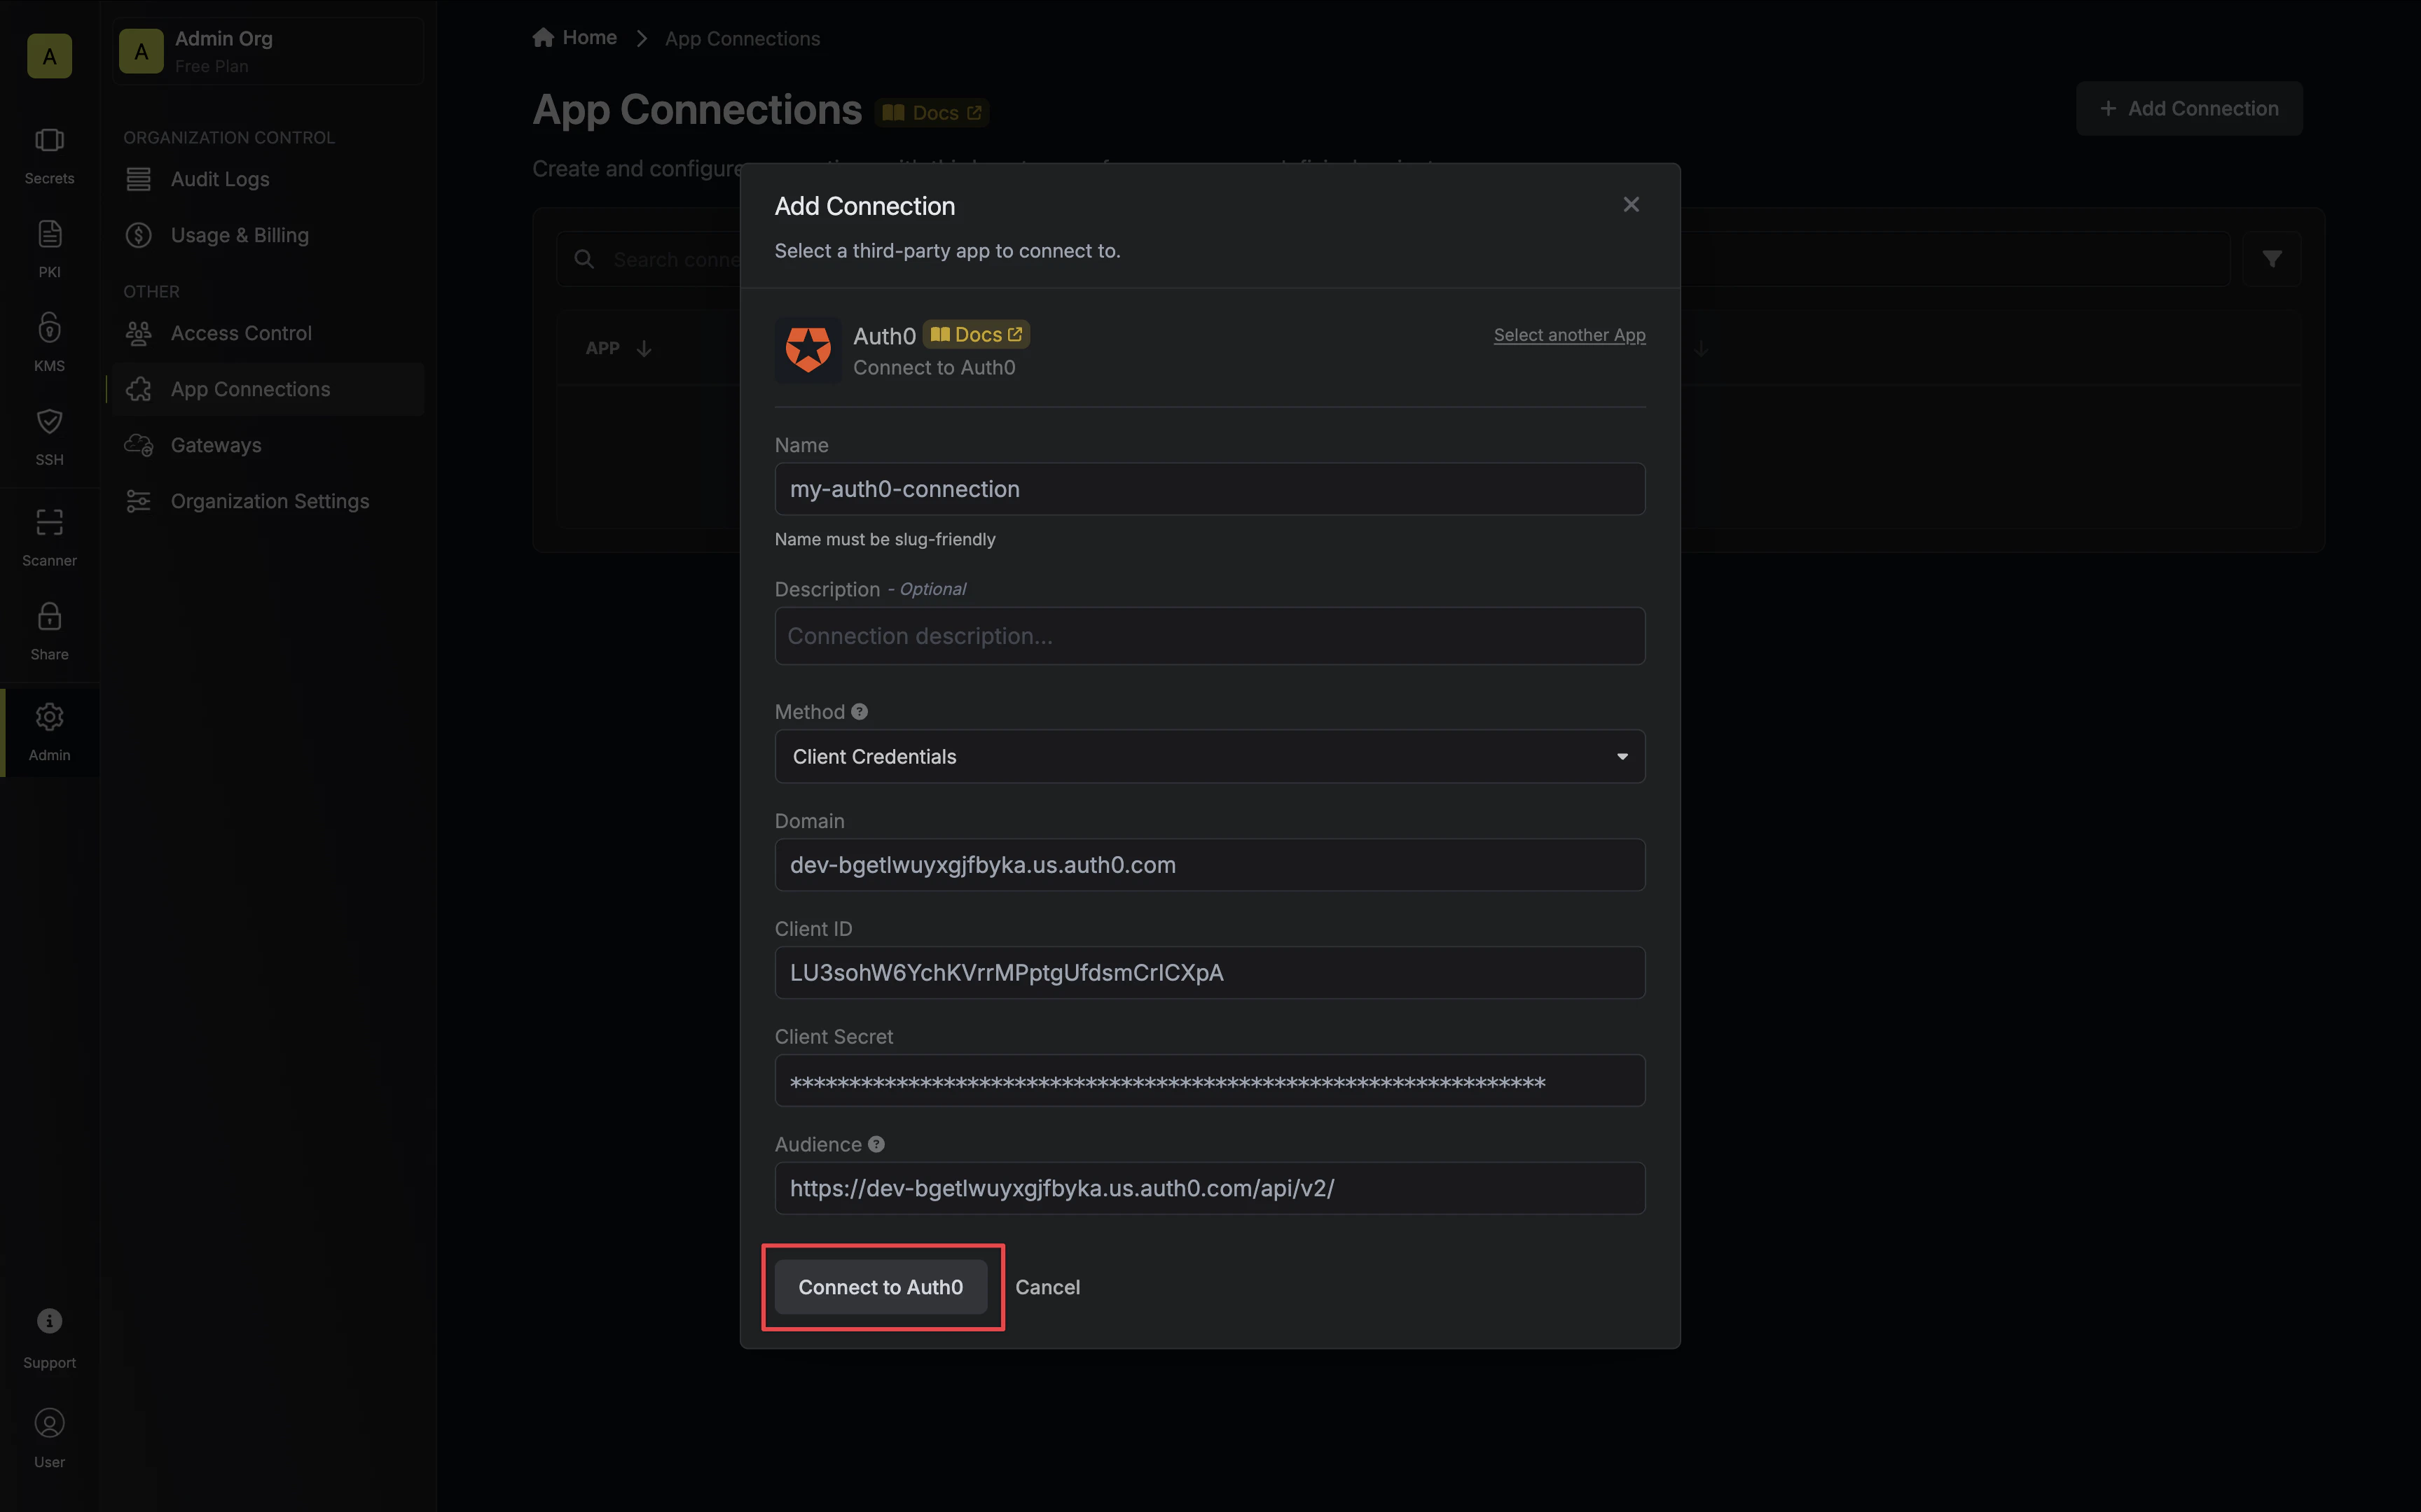The image size is (2421, 1512).
Task: Open the Share section icon
Action: click(x=49, y=616)
